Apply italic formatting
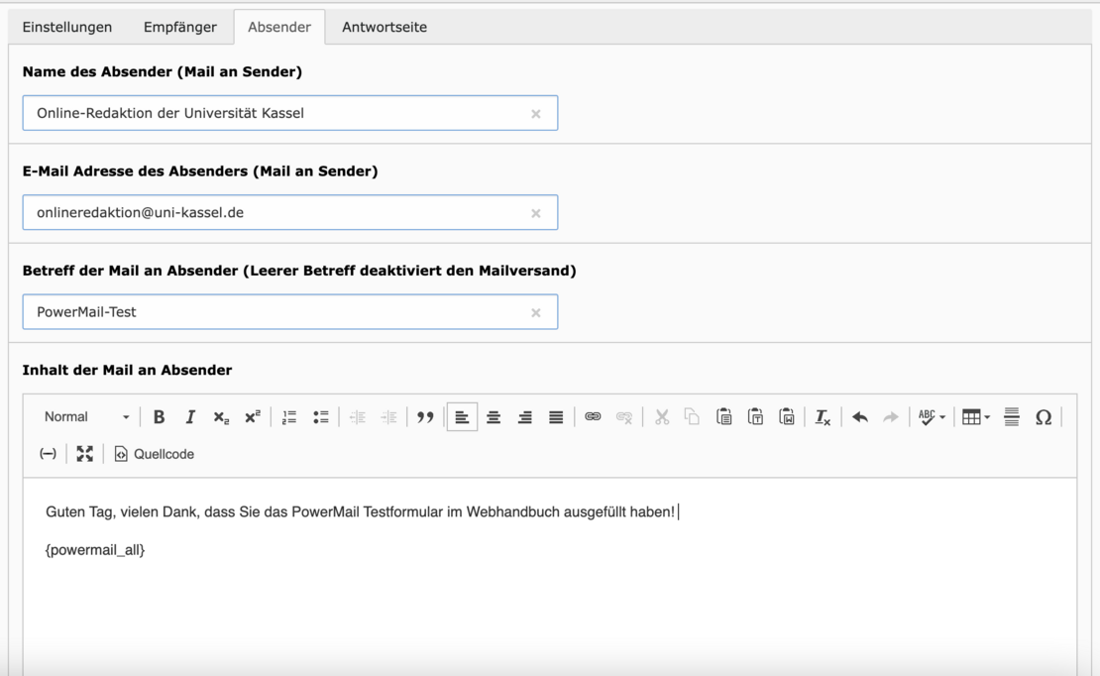This screenshot has height=676, width=1100. click(190, 417)
